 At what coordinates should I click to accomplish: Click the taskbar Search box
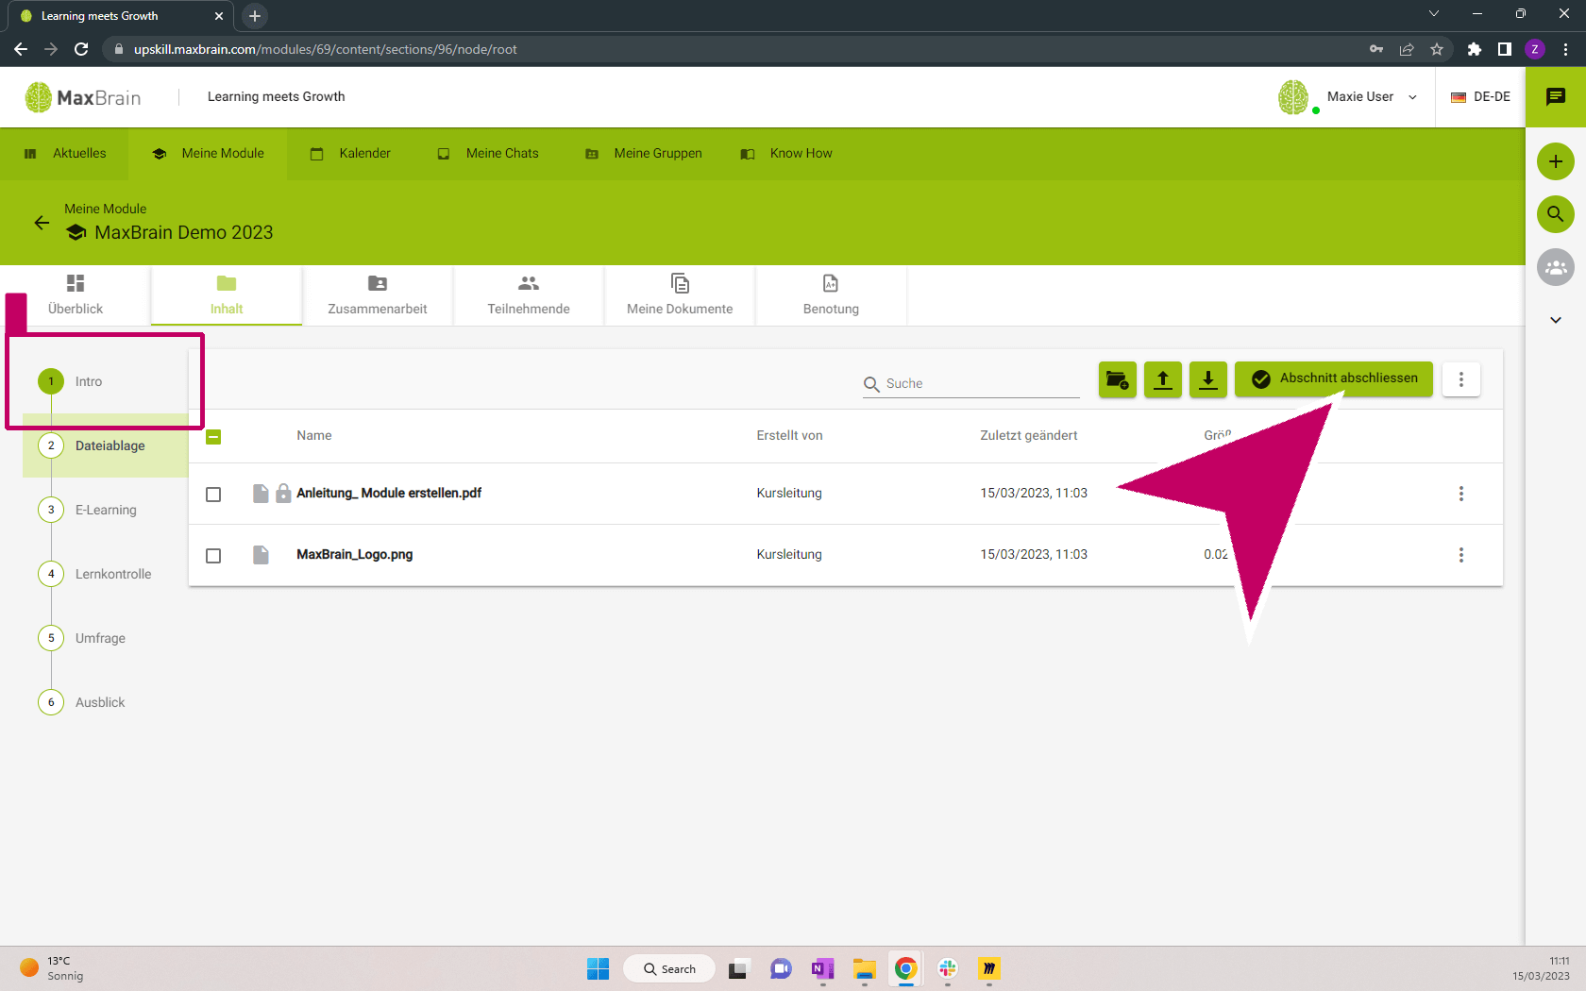(x=669, y=968)
